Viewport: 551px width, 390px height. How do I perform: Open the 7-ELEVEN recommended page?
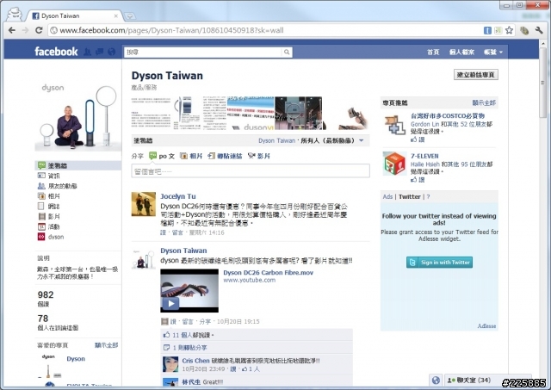[424, 156]
